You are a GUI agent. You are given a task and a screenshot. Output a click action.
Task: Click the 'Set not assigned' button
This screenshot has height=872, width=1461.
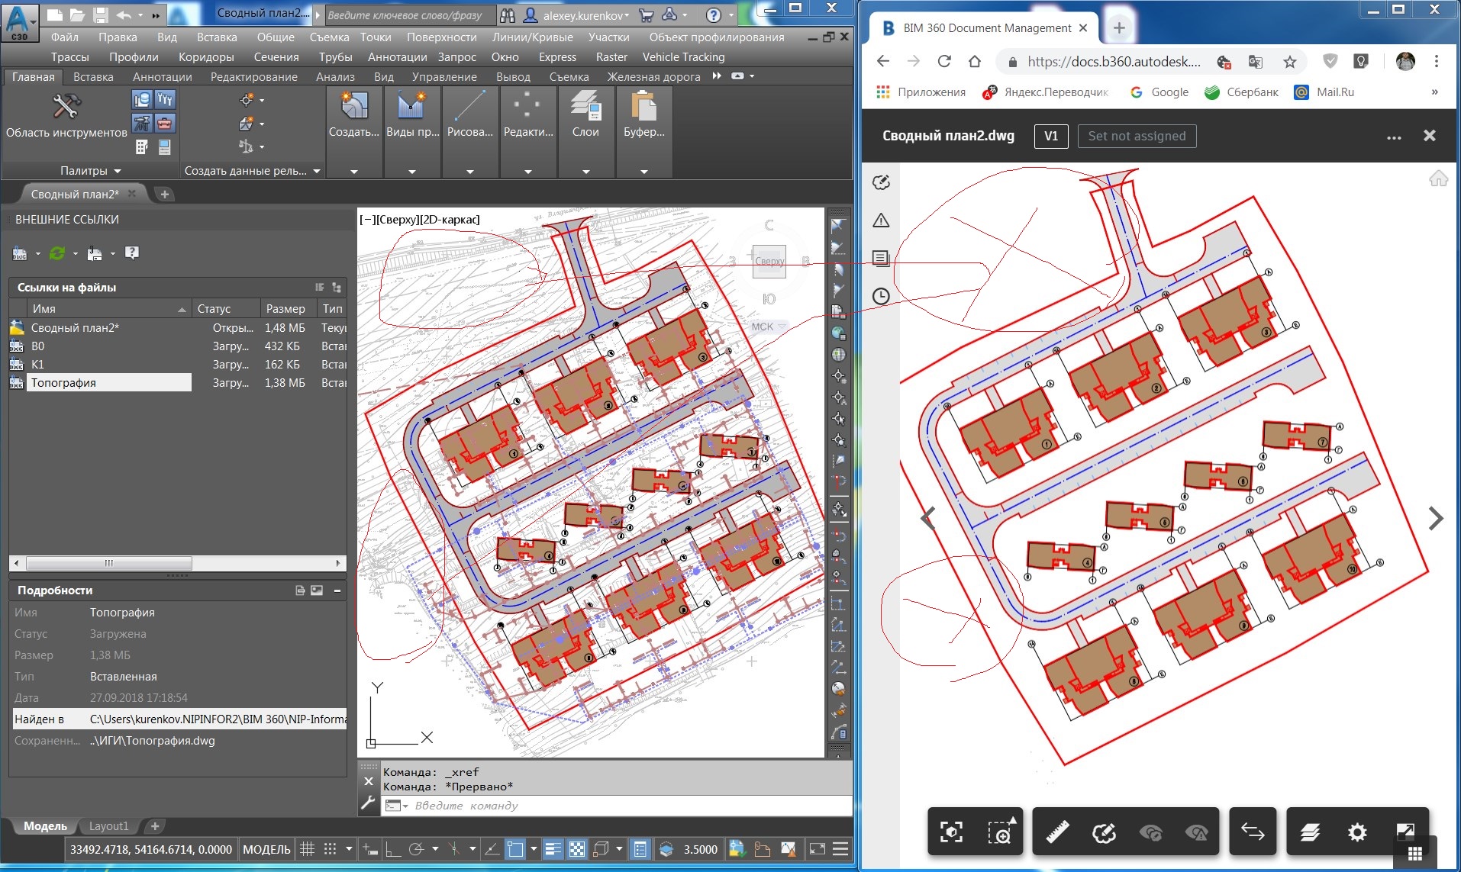coord(1136,136)
